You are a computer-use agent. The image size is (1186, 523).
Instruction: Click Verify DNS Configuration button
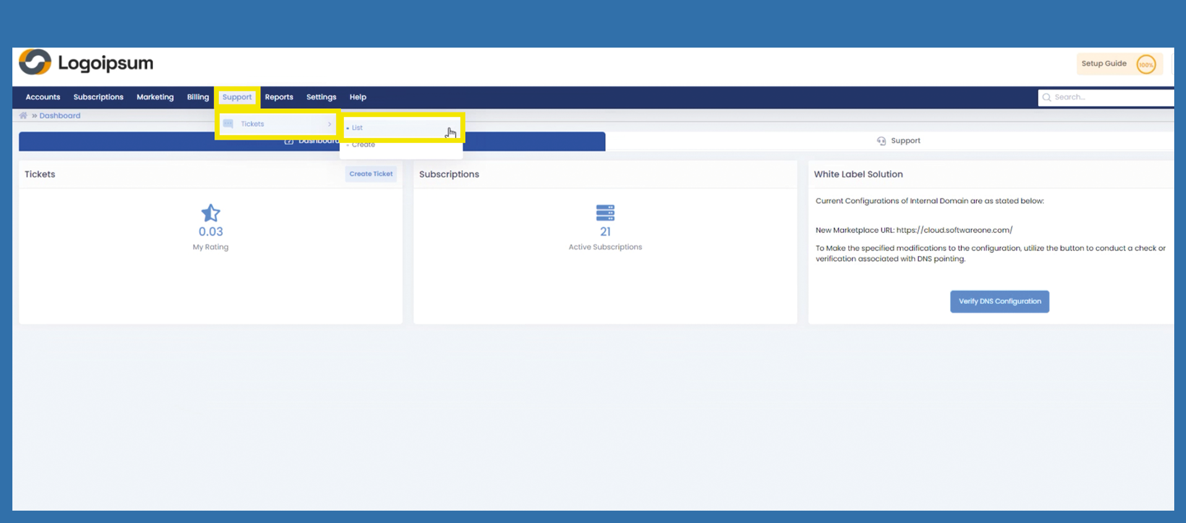point(999,302)
